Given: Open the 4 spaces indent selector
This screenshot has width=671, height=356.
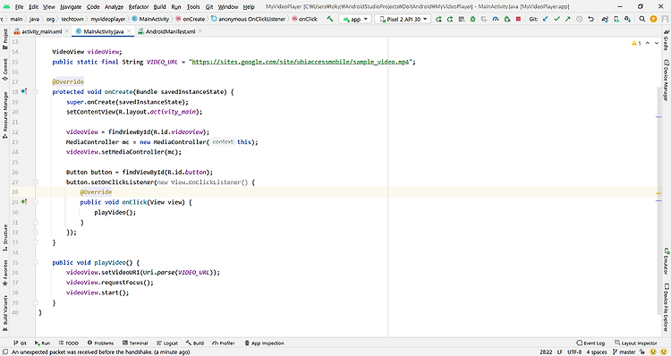Looking at the screenshot, I should 597,352.
